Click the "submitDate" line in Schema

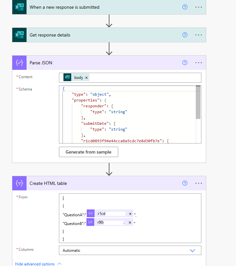(x=98, y=123)
